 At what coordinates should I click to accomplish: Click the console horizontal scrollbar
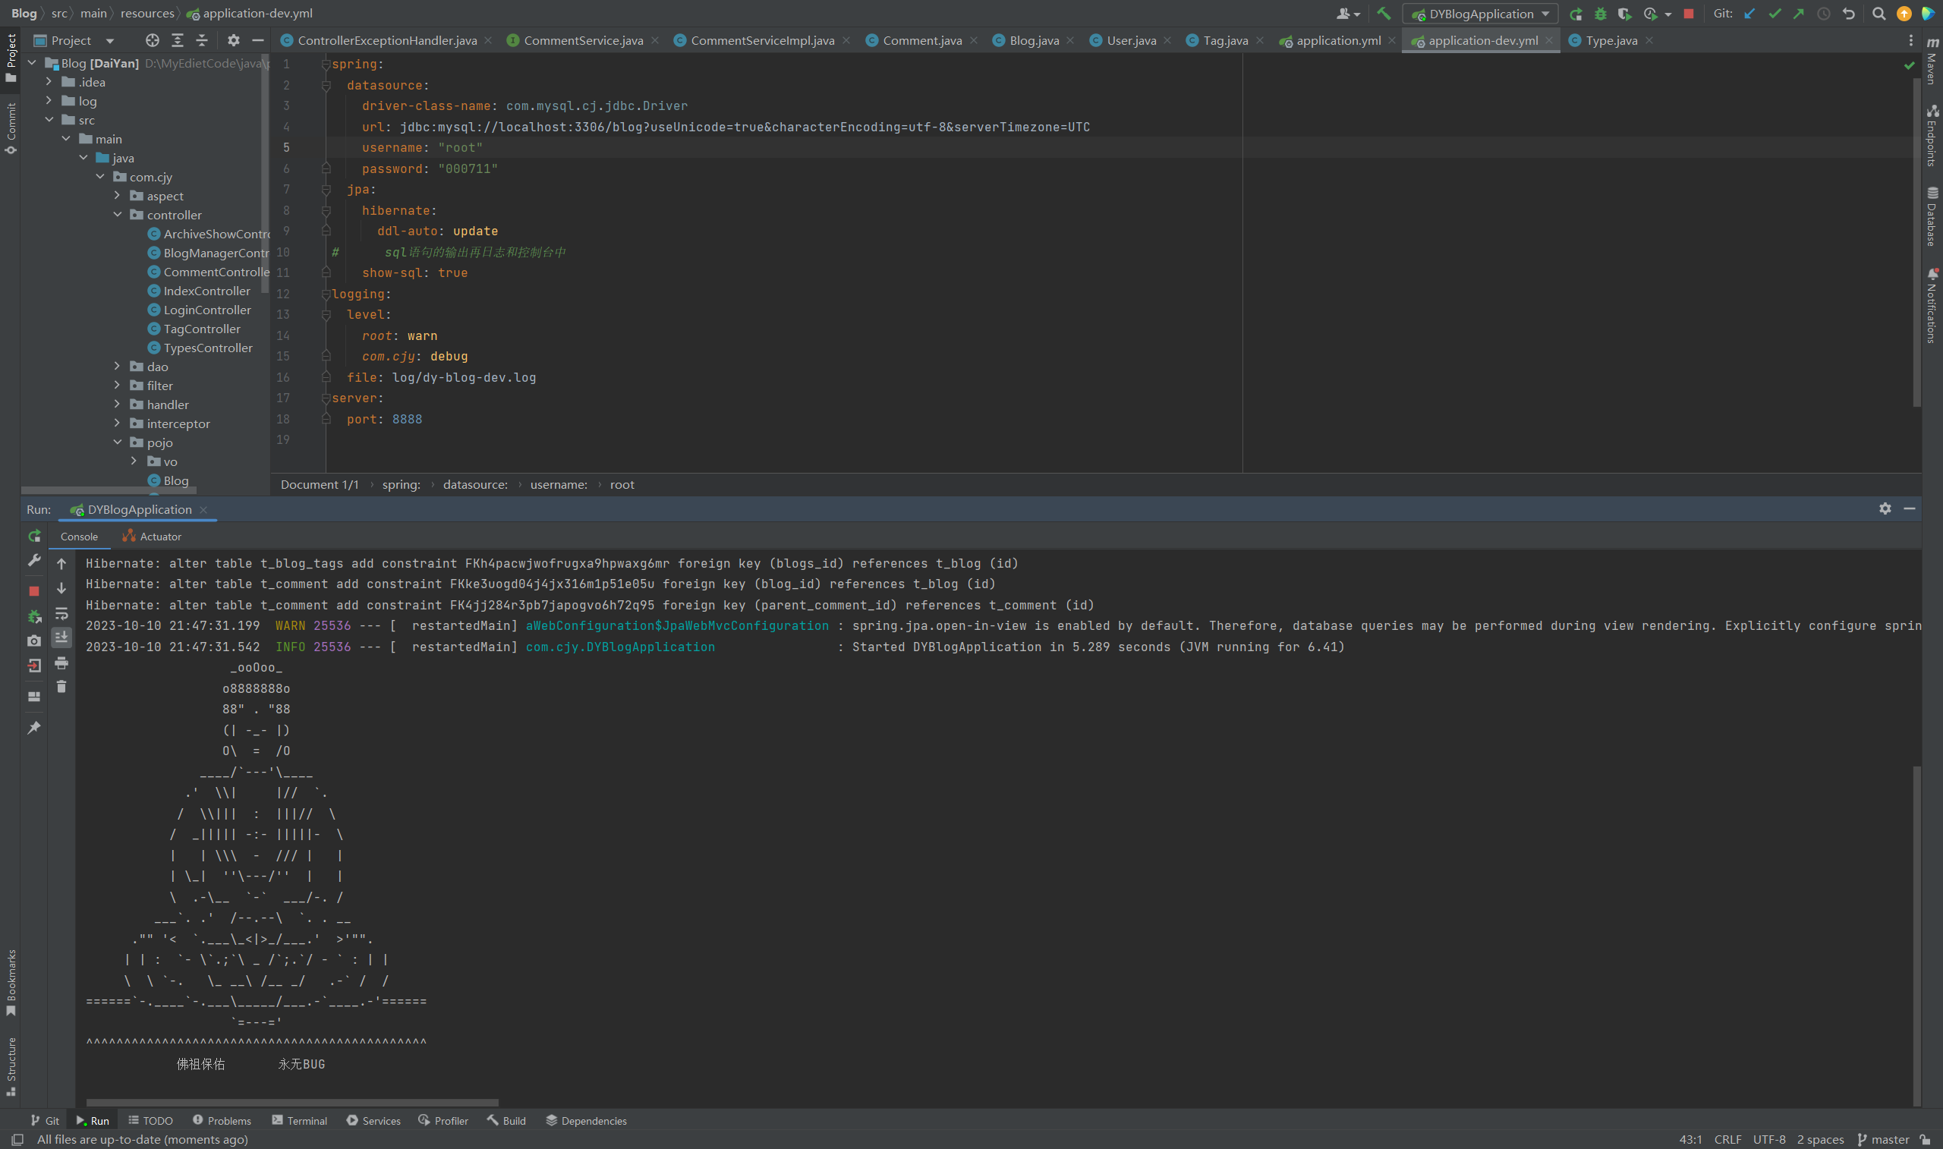click(292, 1102)
